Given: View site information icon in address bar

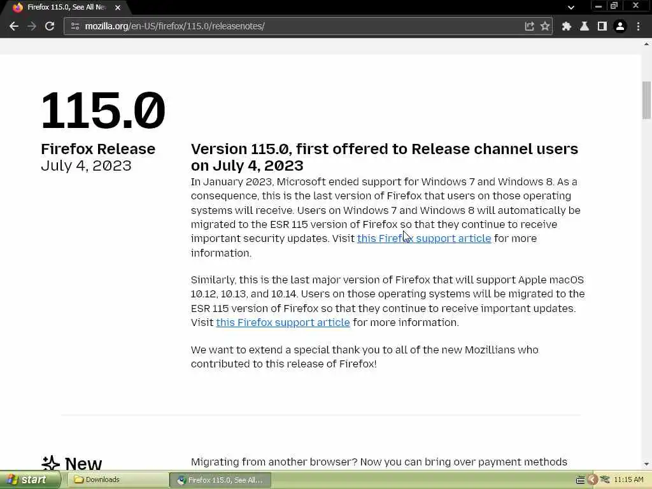Looking at the screenshot, I should [75, 26].
